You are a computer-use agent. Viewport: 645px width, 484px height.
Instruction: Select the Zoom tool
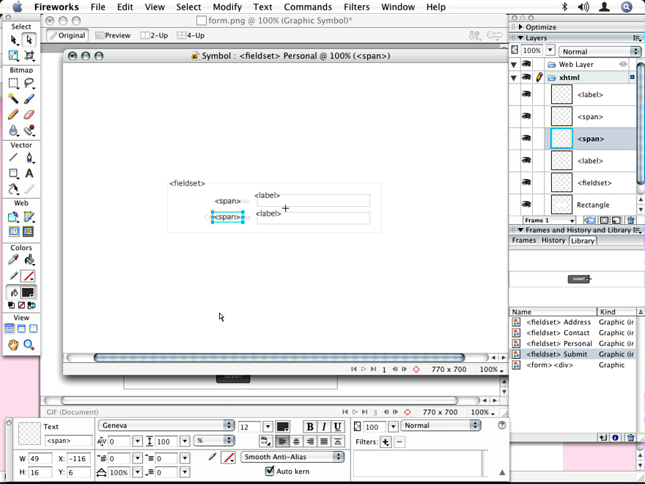pos(29,345)
